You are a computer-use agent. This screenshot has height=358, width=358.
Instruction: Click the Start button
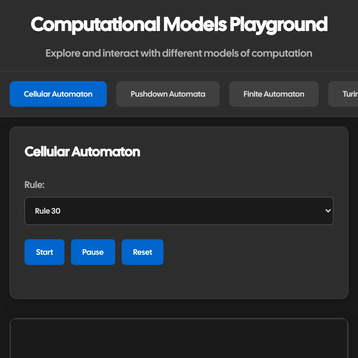(x=44, y=252)
